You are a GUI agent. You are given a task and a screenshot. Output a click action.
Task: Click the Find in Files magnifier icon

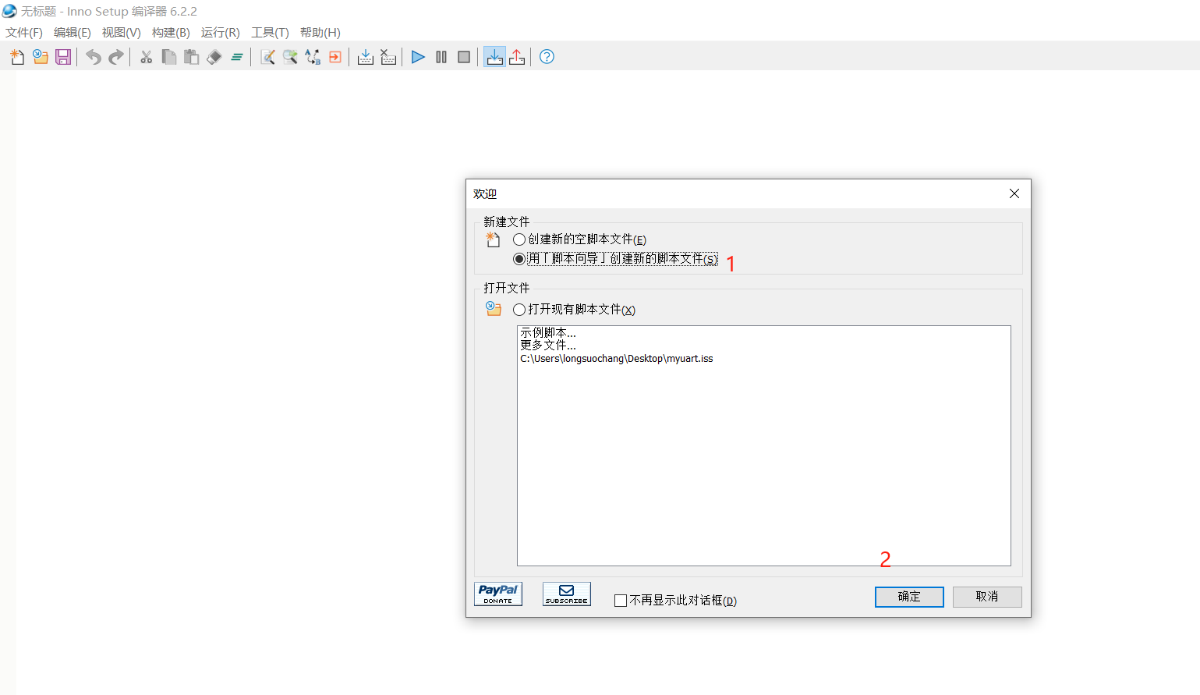pos(290,57)
